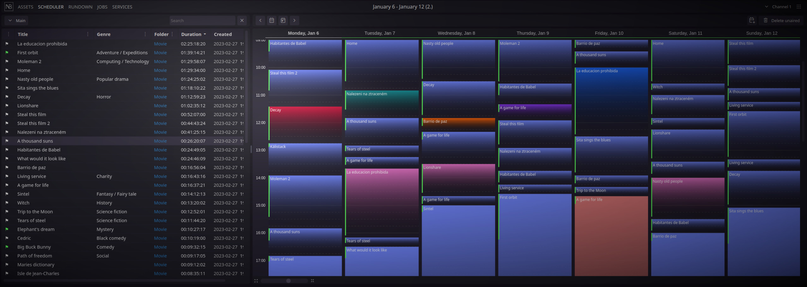This screenshot has width=807, height=287.
Task: Jump to current day using the today calendar icon
Action: tap(283, 20)
